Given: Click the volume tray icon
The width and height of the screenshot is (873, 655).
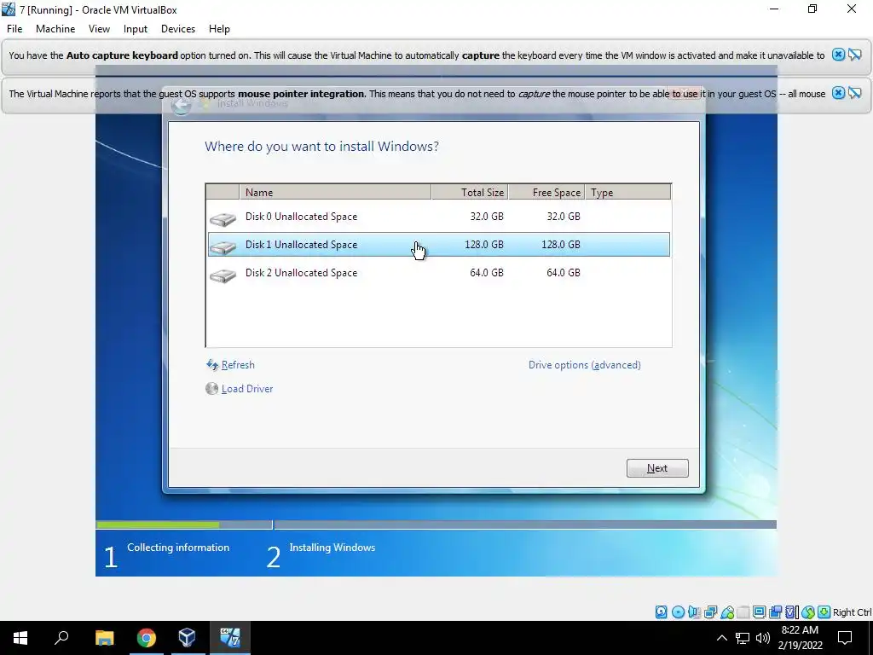Looking at the screenshot, I should tap(763, 638).
